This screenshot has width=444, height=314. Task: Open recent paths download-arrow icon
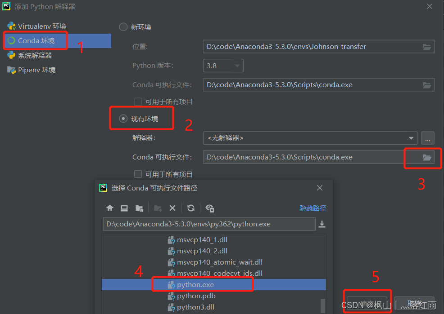322,224
